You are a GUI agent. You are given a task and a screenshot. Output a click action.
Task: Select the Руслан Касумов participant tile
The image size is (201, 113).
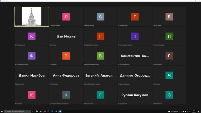[135, 95]
